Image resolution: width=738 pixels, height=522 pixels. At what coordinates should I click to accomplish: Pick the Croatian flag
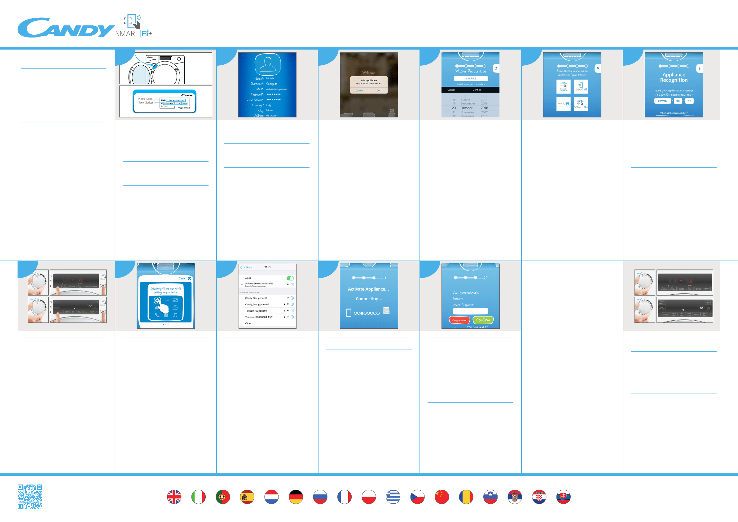click(x=539, y=497)
